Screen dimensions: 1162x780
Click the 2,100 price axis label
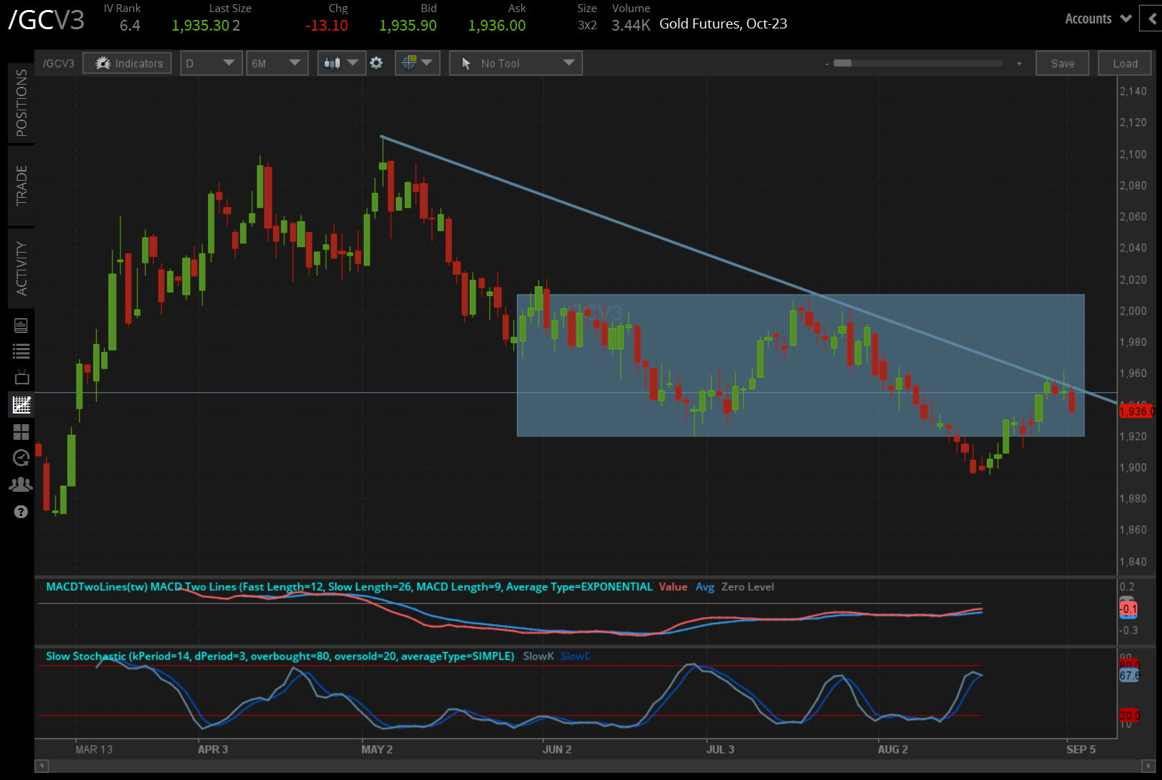click(x=1133, y=154)
